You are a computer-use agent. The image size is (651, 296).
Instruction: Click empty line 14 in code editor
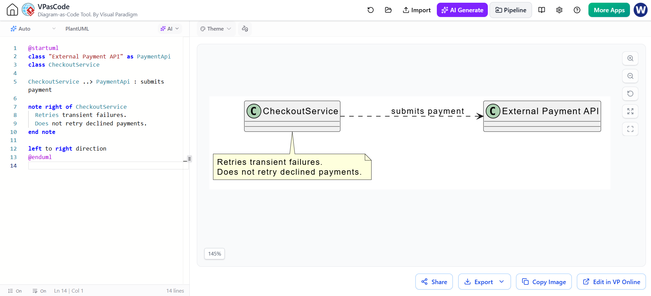[x=108, y=166]
